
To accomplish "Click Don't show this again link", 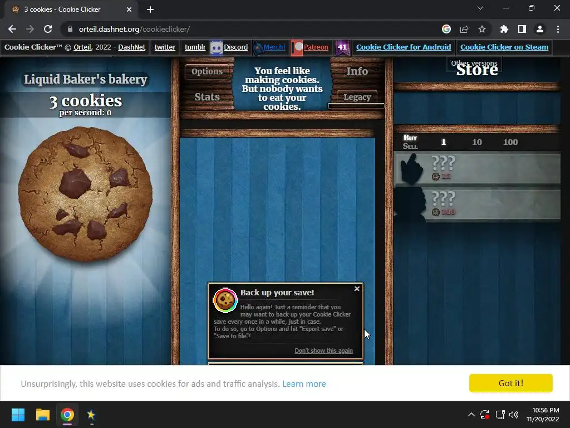I will [x=323, y=351].
